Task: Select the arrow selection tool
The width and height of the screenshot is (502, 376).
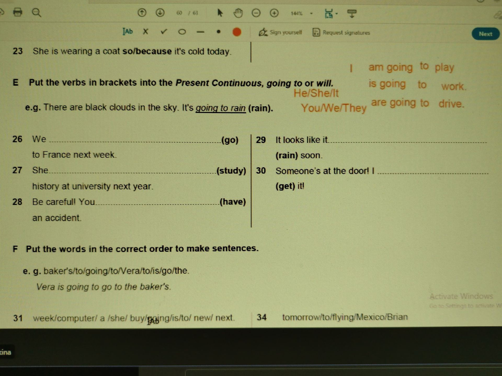Action: pyautogui.click(x=220, y=13)
